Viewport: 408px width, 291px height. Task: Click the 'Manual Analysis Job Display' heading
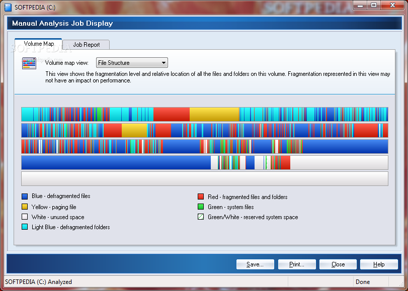tap(62, 24)
